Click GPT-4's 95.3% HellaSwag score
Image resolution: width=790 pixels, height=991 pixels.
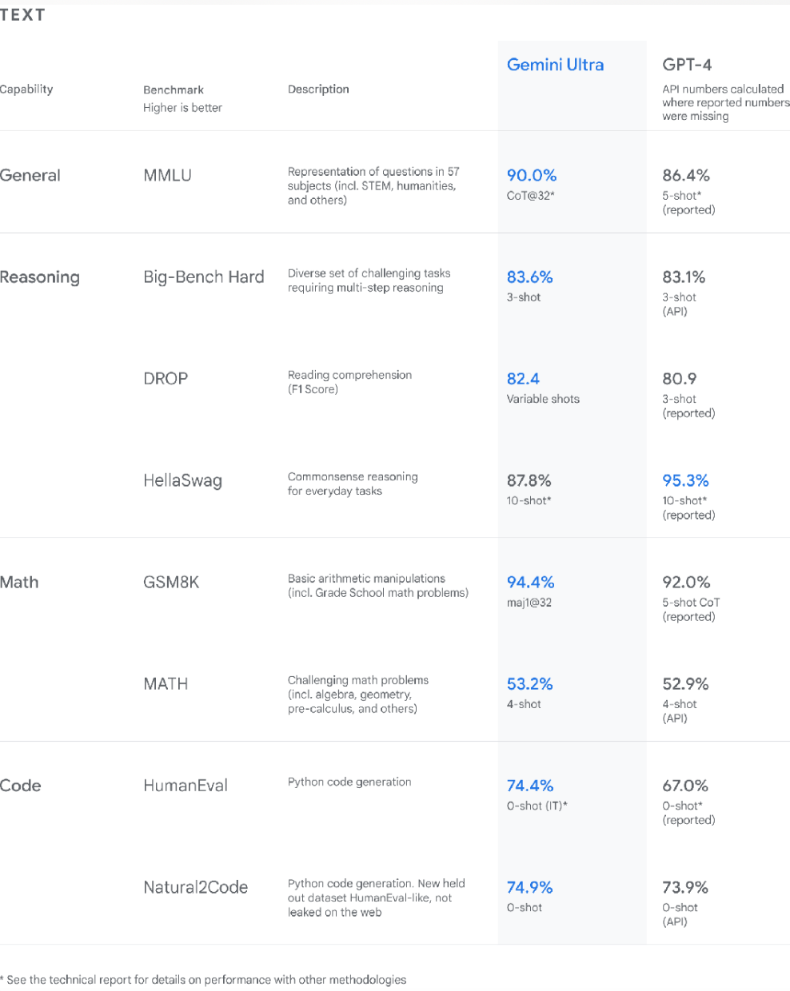685,480
